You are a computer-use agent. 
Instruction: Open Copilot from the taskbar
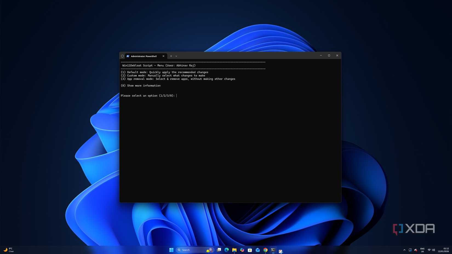pos(242,250)
